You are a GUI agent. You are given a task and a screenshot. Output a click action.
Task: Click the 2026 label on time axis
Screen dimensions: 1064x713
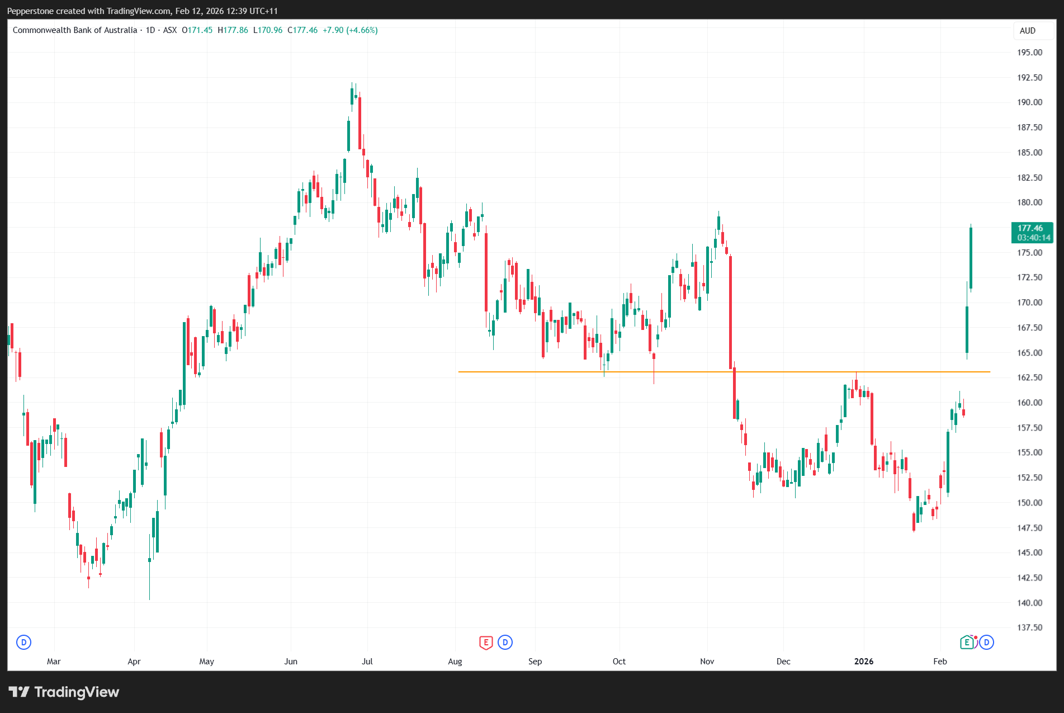[x=863, y=662]
